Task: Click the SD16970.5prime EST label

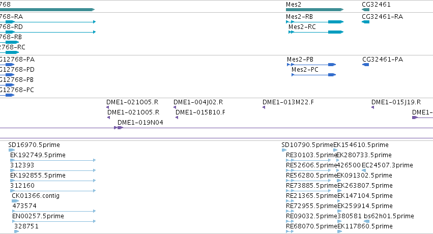Action: (x=34, y=145)
